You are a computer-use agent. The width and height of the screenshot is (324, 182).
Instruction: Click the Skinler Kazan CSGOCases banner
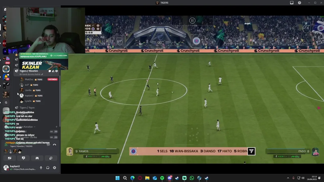tap(44, 62)
